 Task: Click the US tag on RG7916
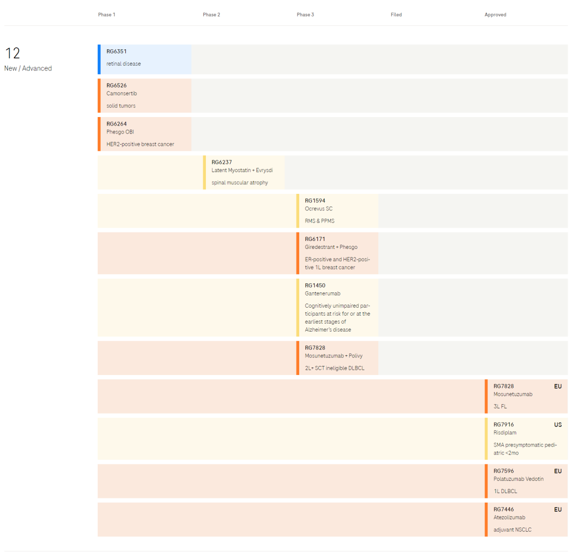(558, 425)
